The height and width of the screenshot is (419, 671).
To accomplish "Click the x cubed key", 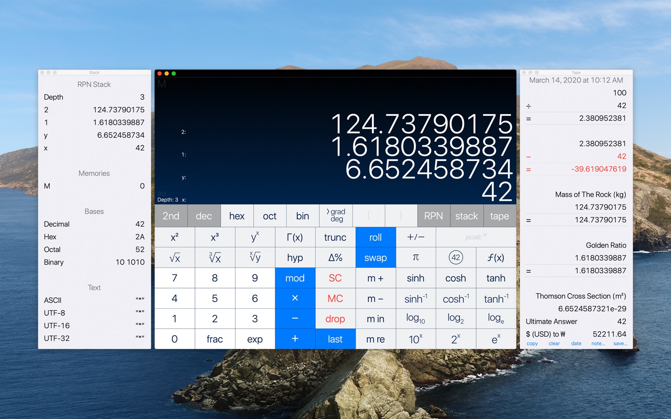I will 214,237.
